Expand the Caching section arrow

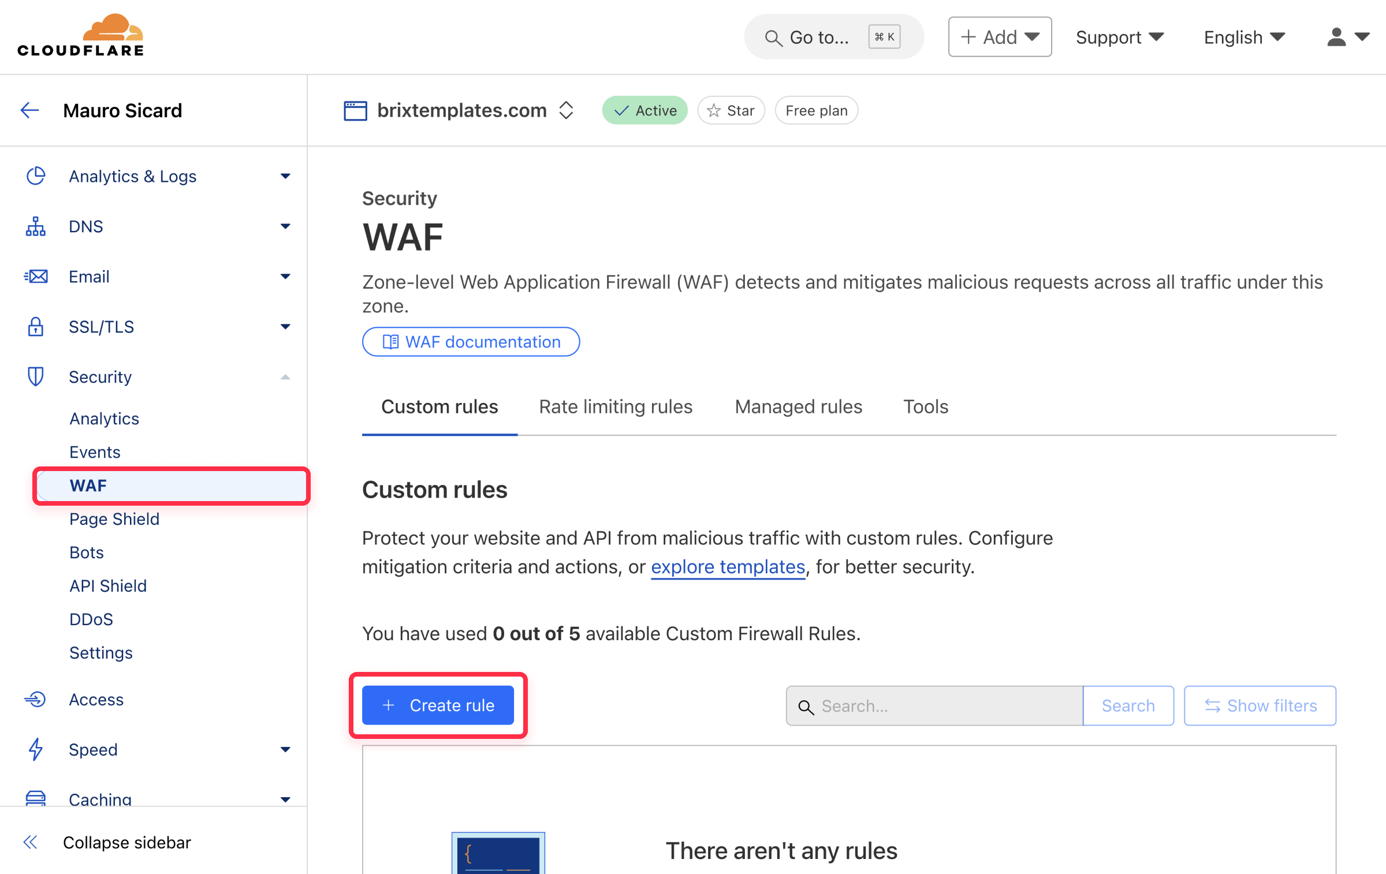[285, 800]
